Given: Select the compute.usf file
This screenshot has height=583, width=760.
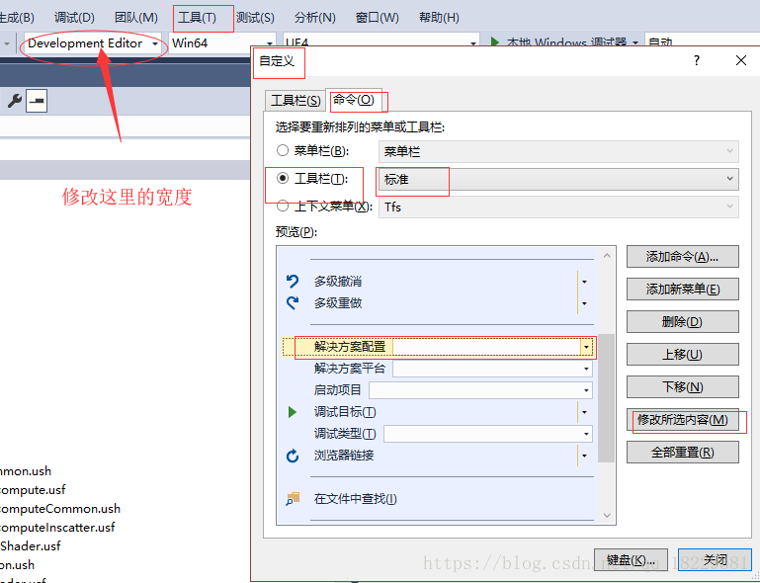Looking at the screenshot, I should (x=33, y=490).
